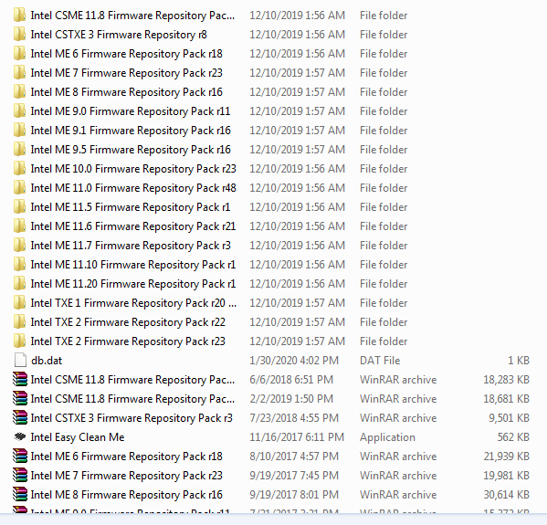Select the WinRAR icon for Intel ME 8 Pack r16 archive
Screen dimensions: 547x525
(19, 494)
